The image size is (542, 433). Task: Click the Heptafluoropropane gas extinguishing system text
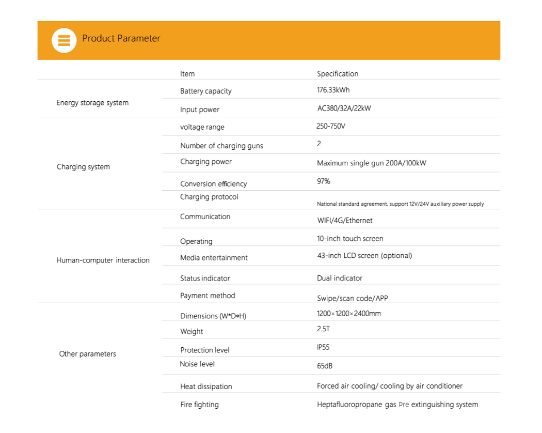(397, 405)
